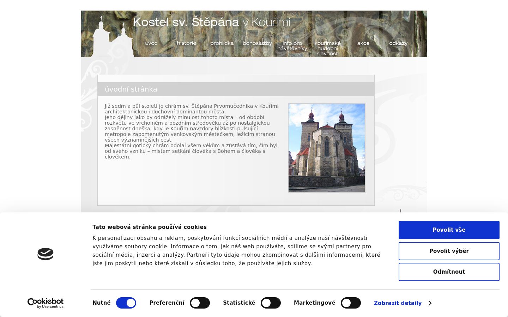Open the úvod menu item
508x317 pixels.
151,43
